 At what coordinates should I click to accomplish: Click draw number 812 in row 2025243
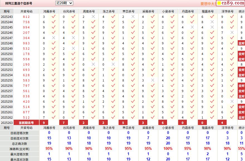click(26, 17)
